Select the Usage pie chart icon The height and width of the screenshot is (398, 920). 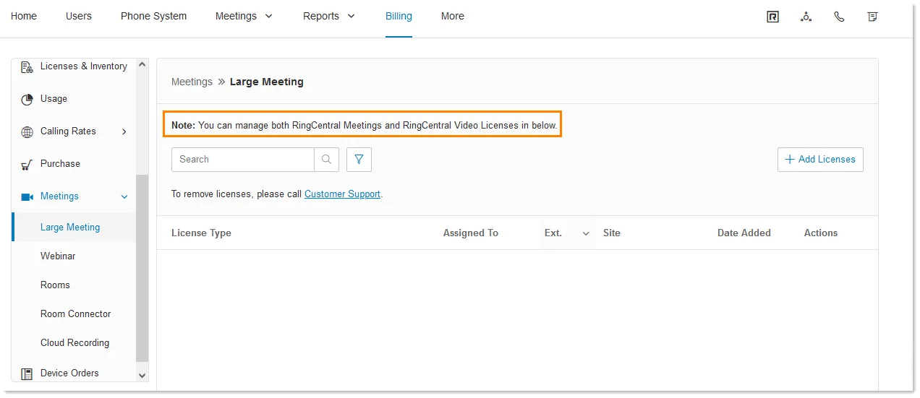[27, 99]
